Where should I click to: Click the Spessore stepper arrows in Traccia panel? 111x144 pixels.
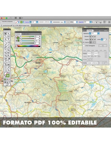point(90,33)
